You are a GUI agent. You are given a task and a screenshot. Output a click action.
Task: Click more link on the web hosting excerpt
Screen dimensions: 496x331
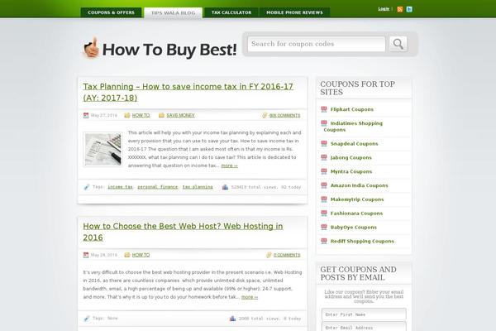click(x=250, y=297)
